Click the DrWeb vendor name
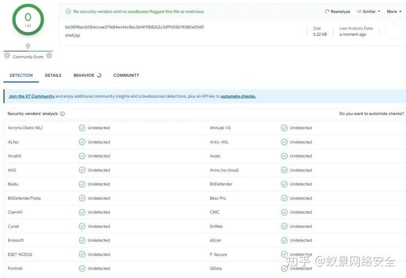Screen dimensions: 406x278 (x=216, y=226)
